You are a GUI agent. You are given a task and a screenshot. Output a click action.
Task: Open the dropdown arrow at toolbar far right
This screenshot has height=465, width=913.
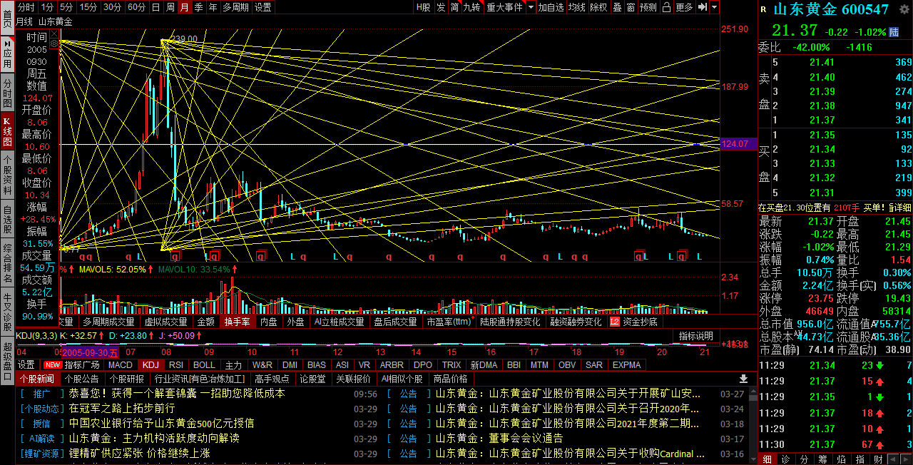point(715,7)
